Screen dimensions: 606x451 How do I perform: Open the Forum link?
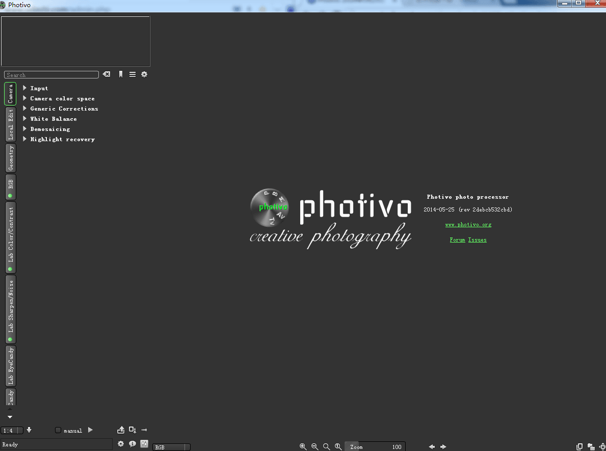click(457, 240)
